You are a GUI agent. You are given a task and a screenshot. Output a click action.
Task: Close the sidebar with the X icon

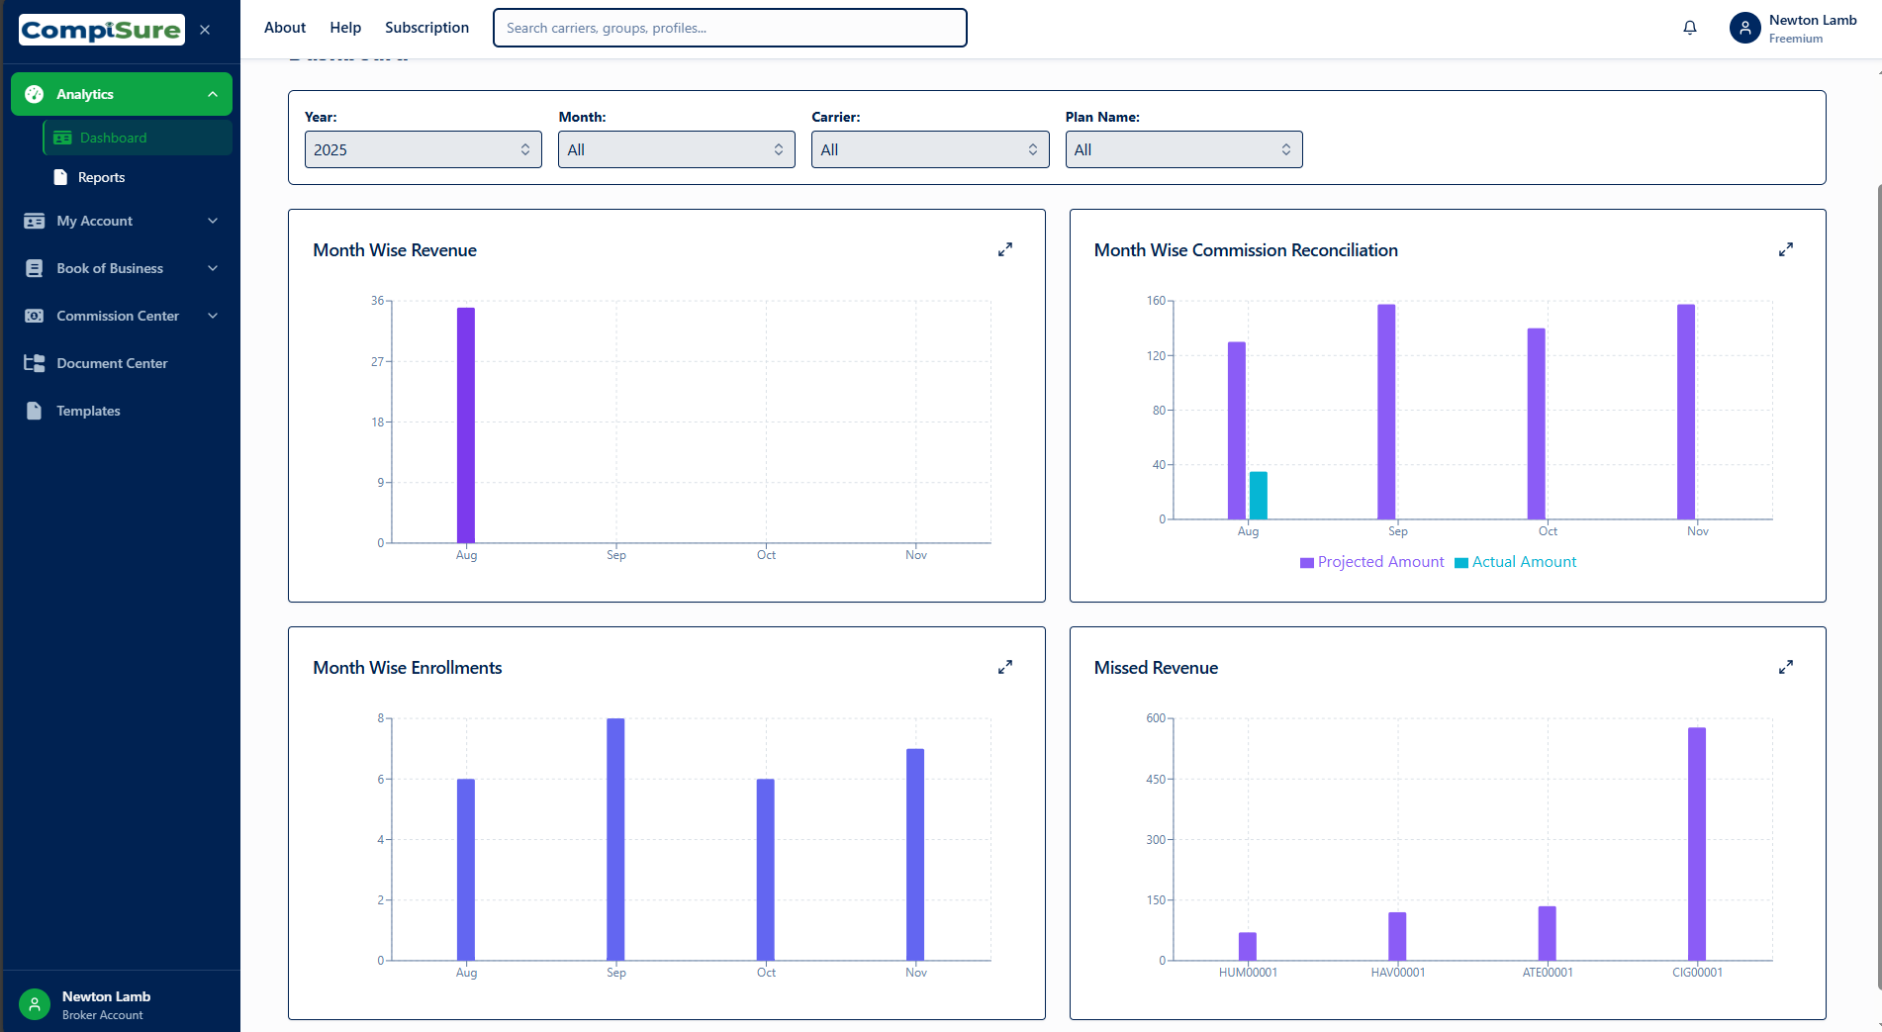[205, 30]
